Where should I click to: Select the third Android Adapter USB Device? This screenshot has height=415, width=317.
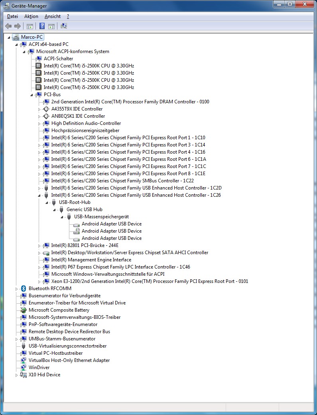tap(112, 238)
